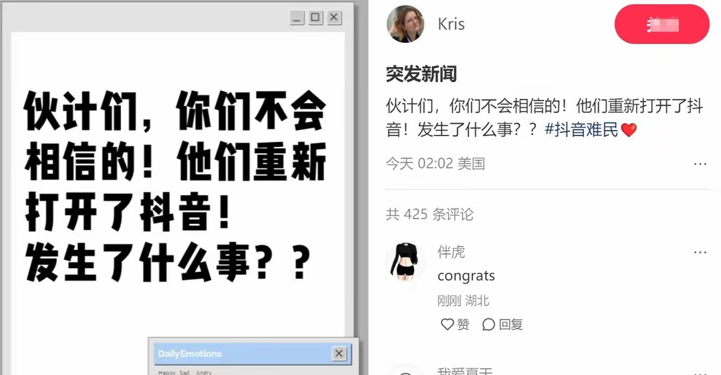Click the 共 425 条评论 comment count
Viewport: 721px width, 375px height.
coord(430,214)
